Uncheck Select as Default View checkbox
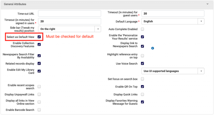214x115 pixels. (39, 37)
